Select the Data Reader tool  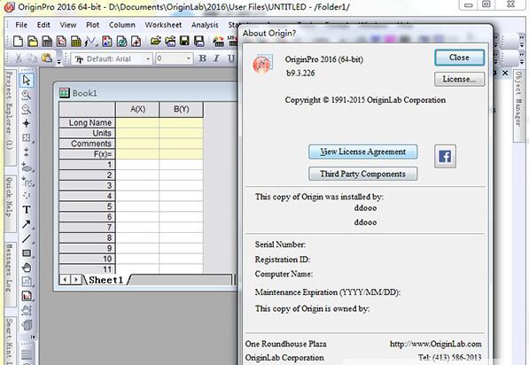27,138
